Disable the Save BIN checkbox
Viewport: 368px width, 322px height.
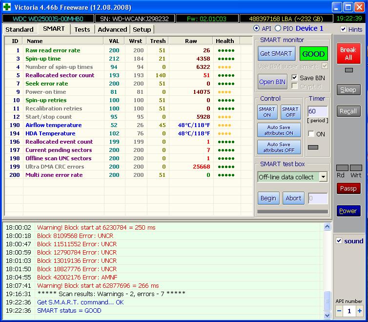(x=294, y=78)
